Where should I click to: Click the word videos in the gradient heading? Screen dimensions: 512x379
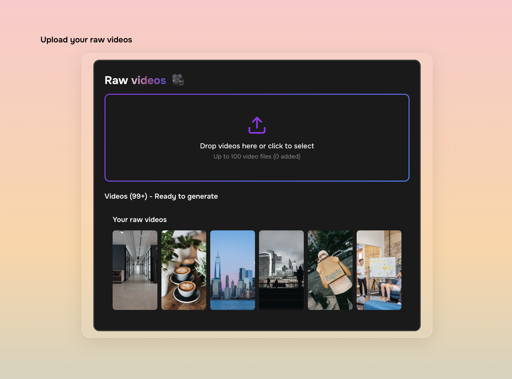click(149, 80)
